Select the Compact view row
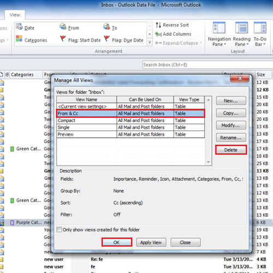The image size is (273, 273). (130, 120)
